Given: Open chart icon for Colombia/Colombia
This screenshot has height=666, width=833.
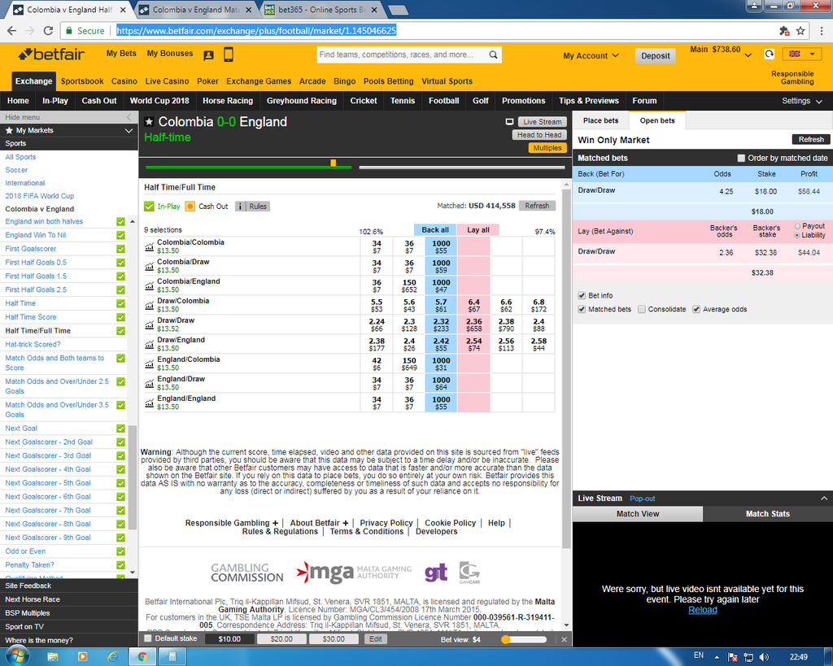Looking at the screenshot, I should pyautogui.click(x=150, y=246).
